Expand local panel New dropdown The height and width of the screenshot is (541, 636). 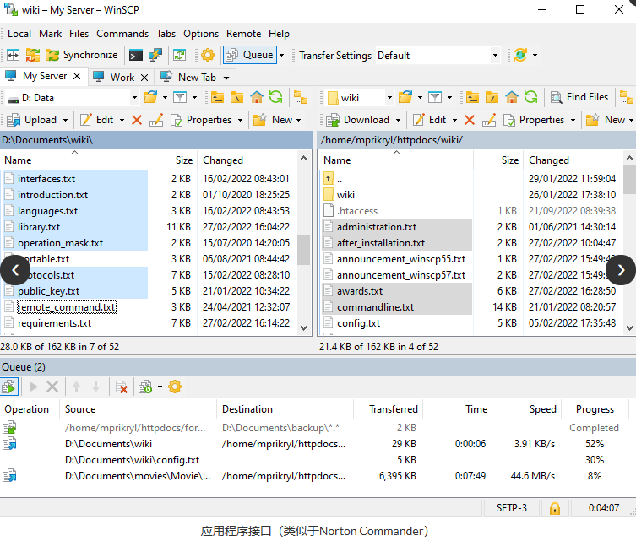(x=298, y=121)
